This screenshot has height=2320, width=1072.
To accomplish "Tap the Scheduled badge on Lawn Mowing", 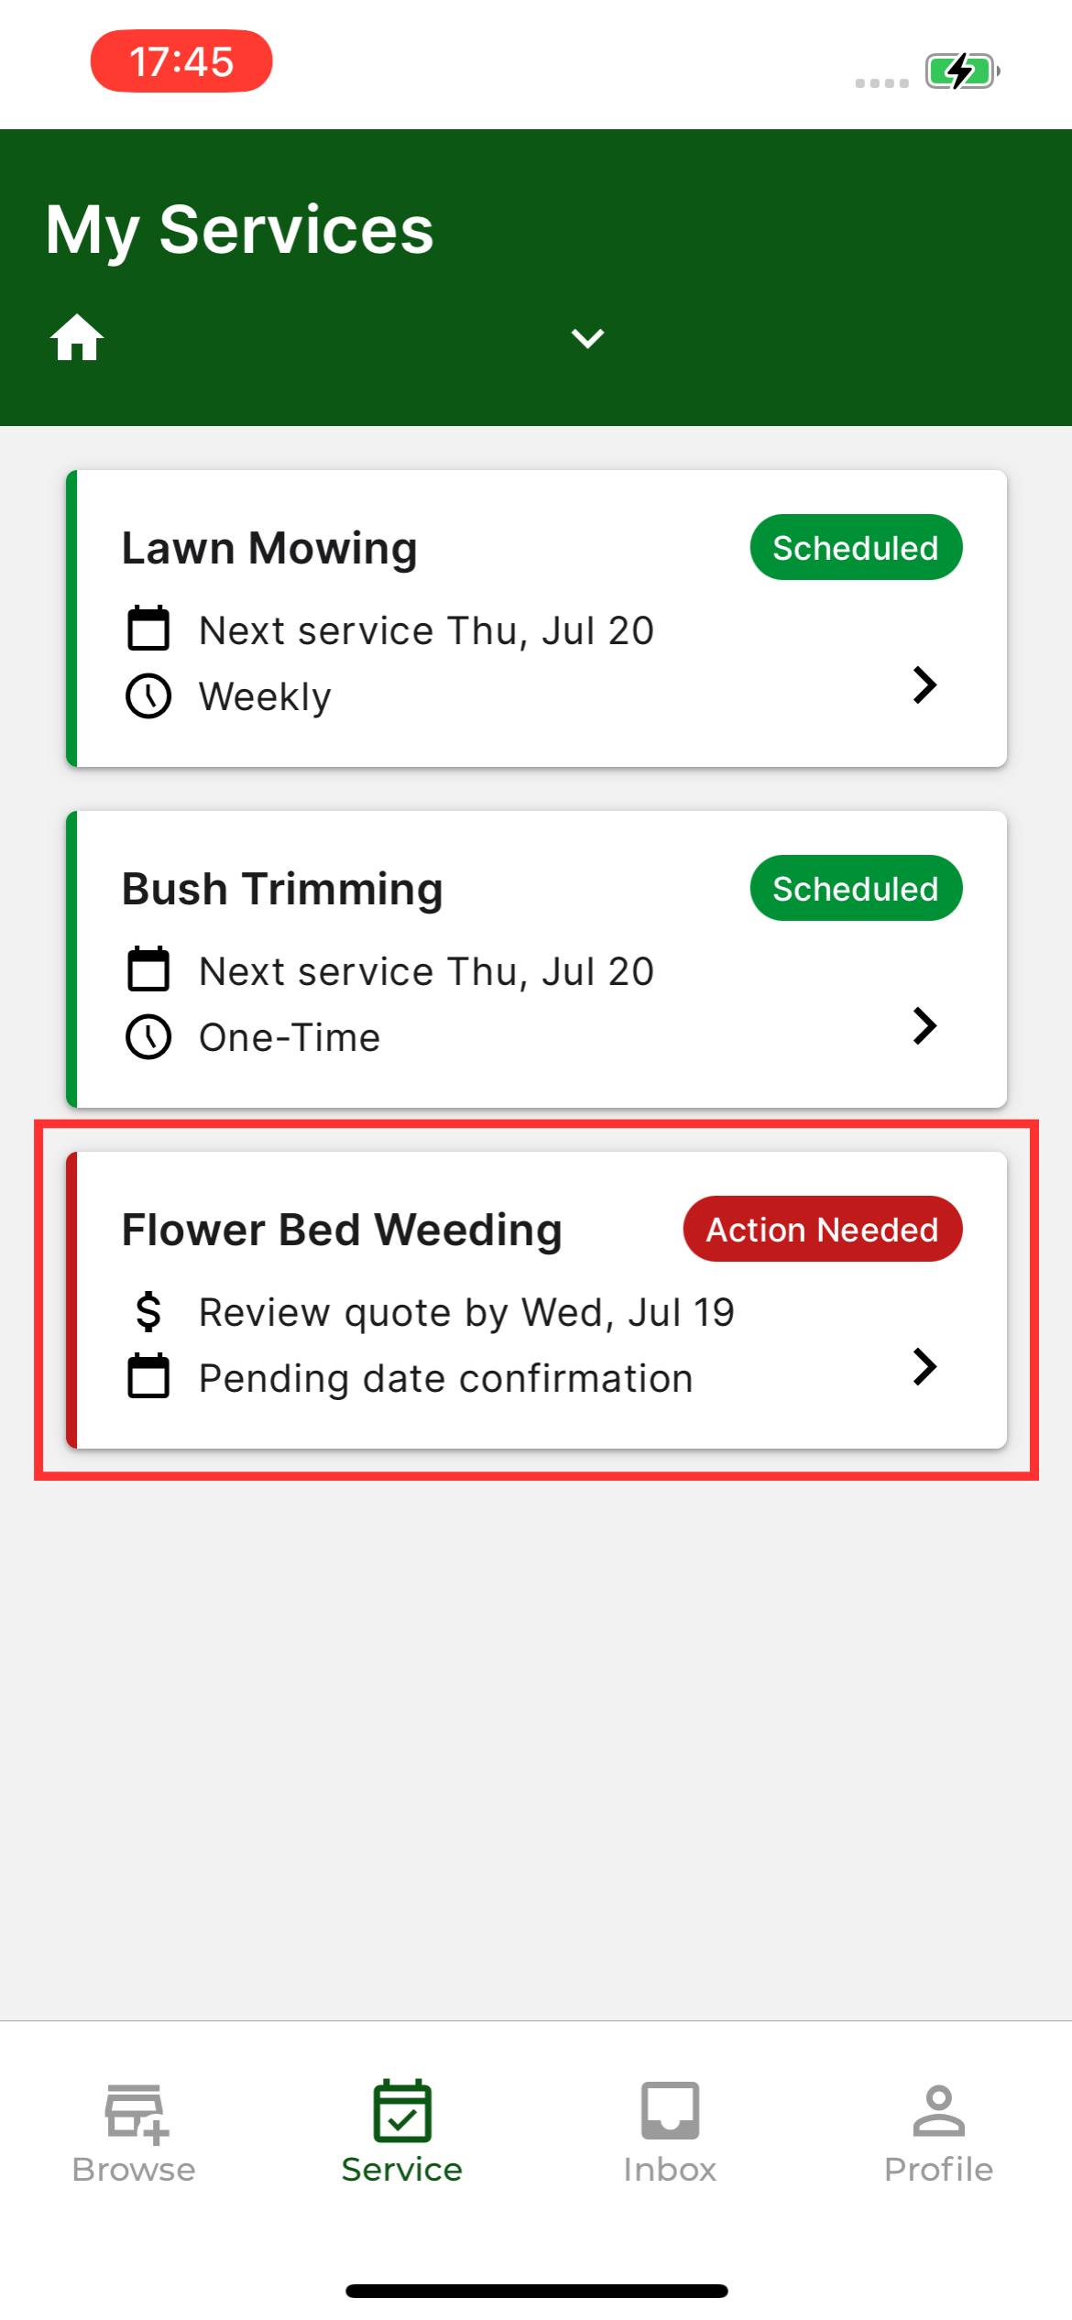I will coord(856,547).
